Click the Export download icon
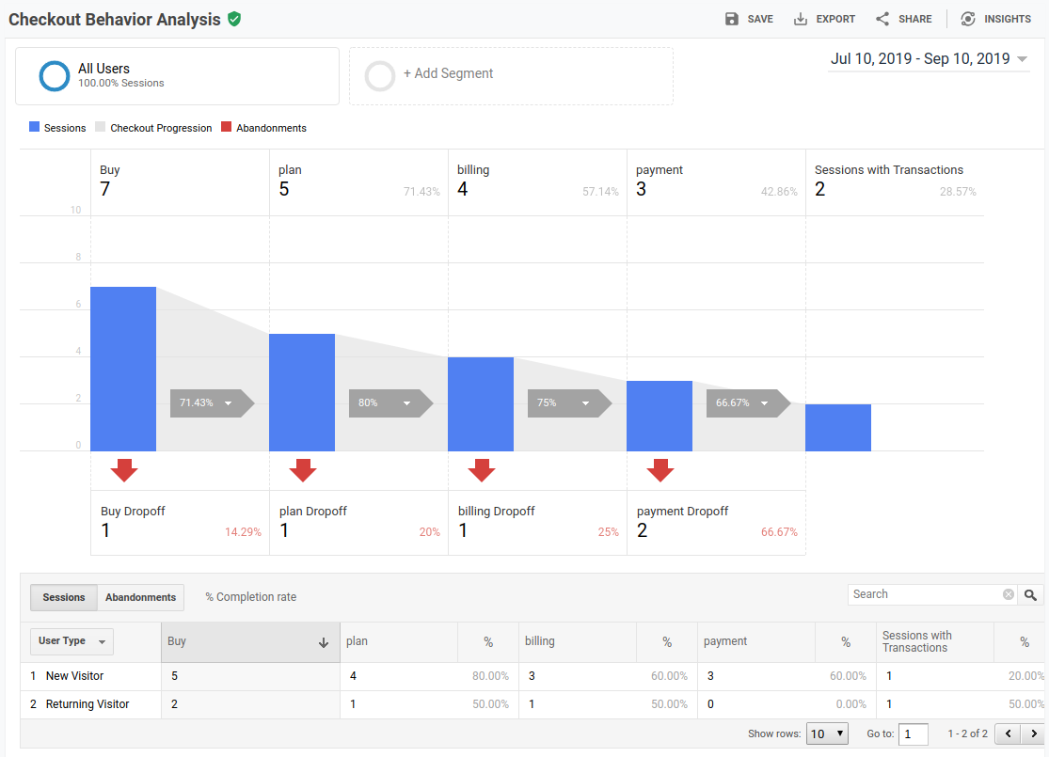This screenshot has height=757, width=1049. [801, 19]
